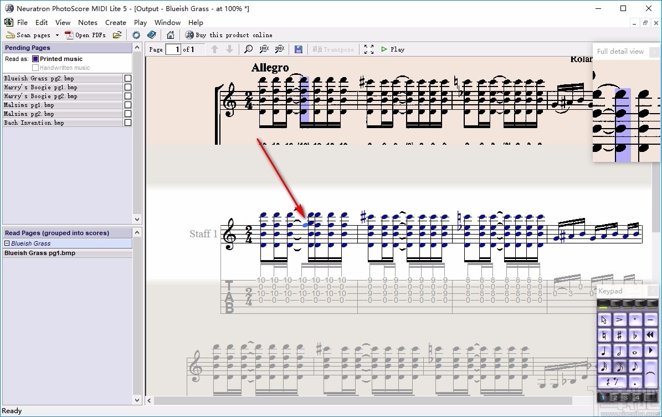662x417 pixels.
Task: Open the program options gear icon
Action: click(136, 34)
